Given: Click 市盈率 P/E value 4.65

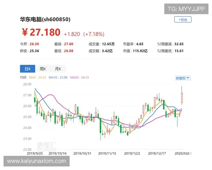Looking at the screenshot, I should point(140,44).
